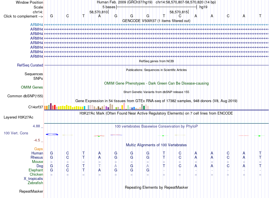Click the RefSeq Curated intron line
This screenshot has height=198, width=269.
(156, 65)
